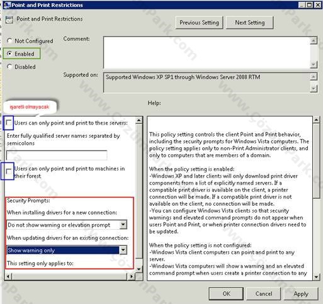The width and height of the screenshot is (323, 304).
Task: Click the options pane vertical scrollbar thumb
Action: click(x=139, y=191)
